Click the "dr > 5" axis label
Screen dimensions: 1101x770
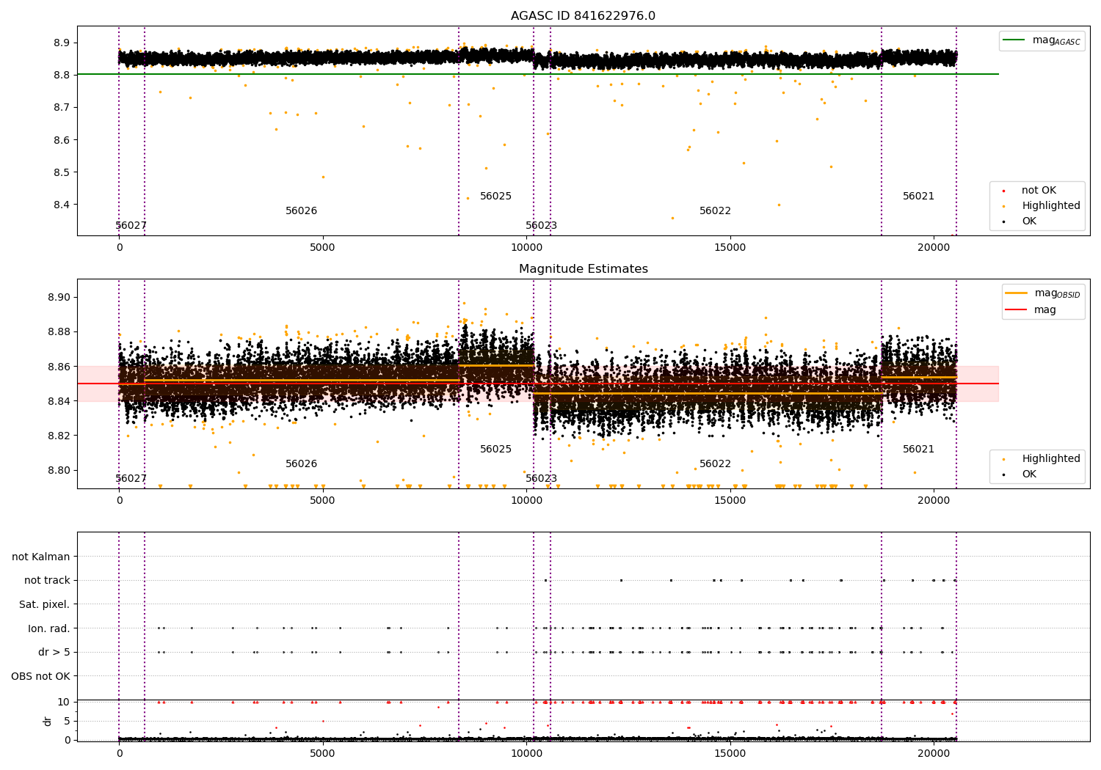54,652
